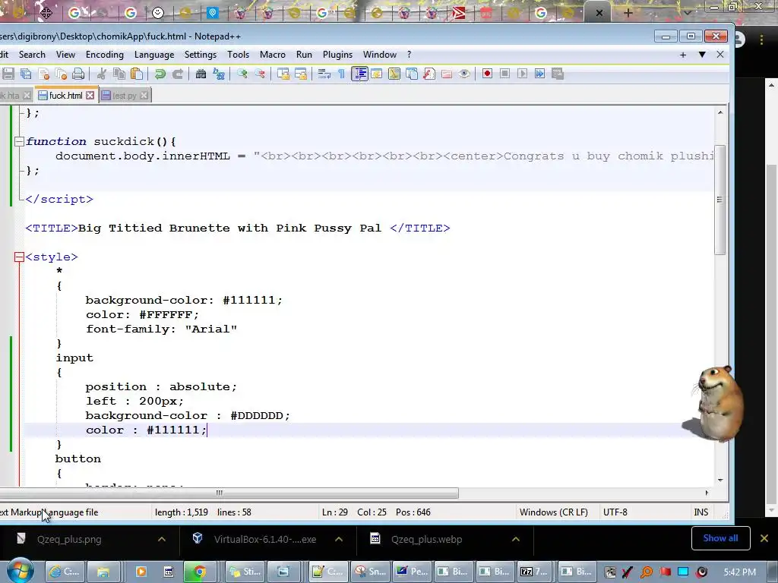778x583 pixels.
Task: Click the editor vertical scrollbar down arrow
Action: pyautogui.click(x=720, y=480)
